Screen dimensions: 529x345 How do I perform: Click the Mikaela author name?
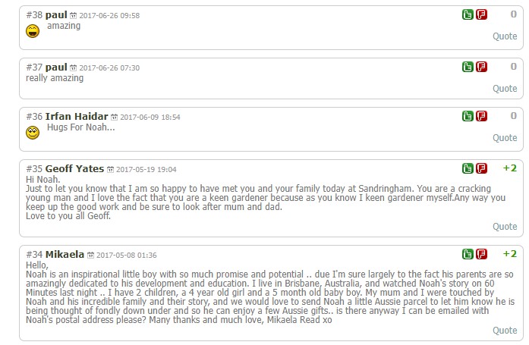click(x=65, y=254)
